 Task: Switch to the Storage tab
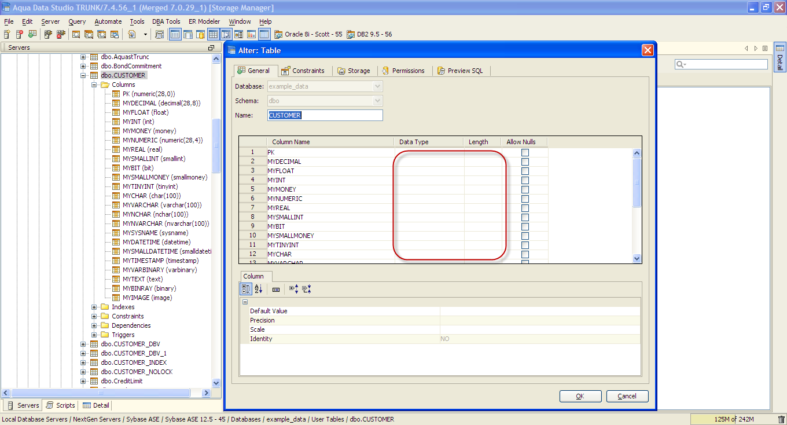[354, 71]
